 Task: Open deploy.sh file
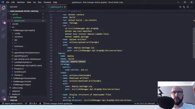click(16, 94)
